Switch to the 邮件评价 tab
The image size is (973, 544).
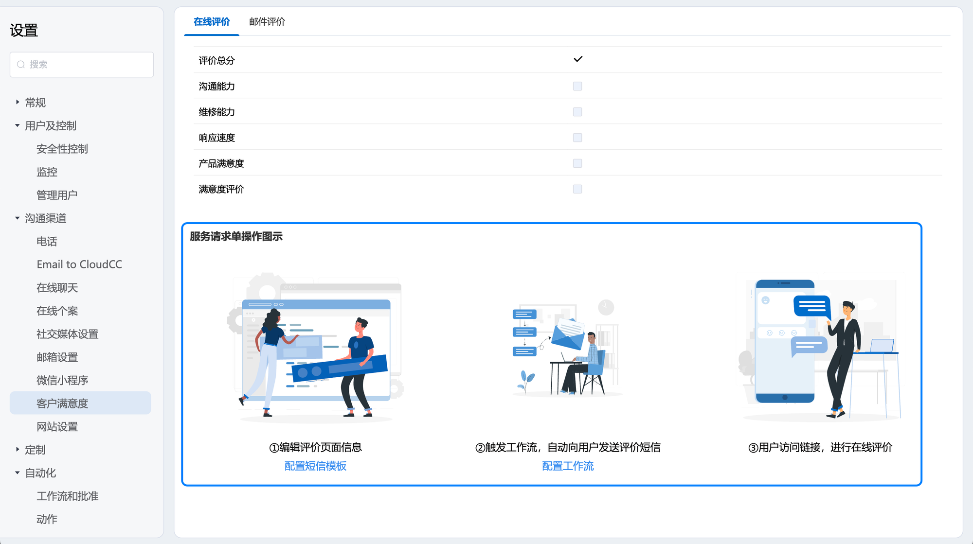pos(267,22)
